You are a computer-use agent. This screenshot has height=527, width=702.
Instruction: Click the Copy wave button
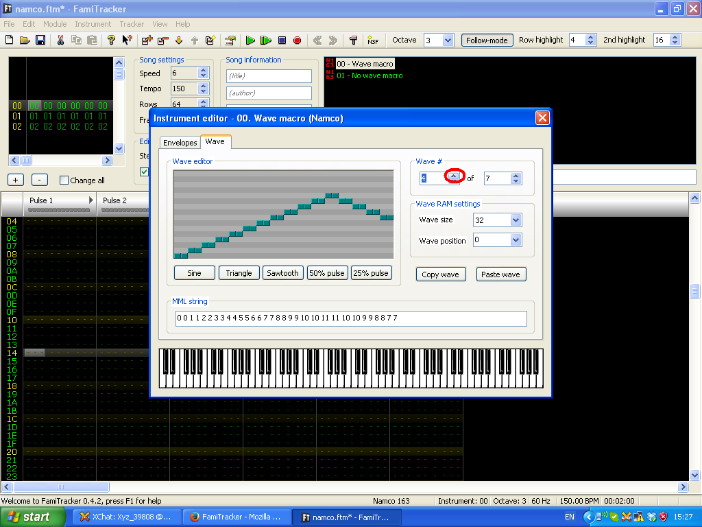pos(441,274)
